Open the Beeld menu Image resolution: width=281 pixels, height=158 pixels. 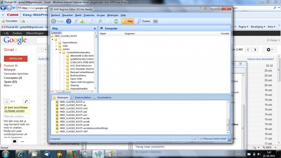[78, 15]
